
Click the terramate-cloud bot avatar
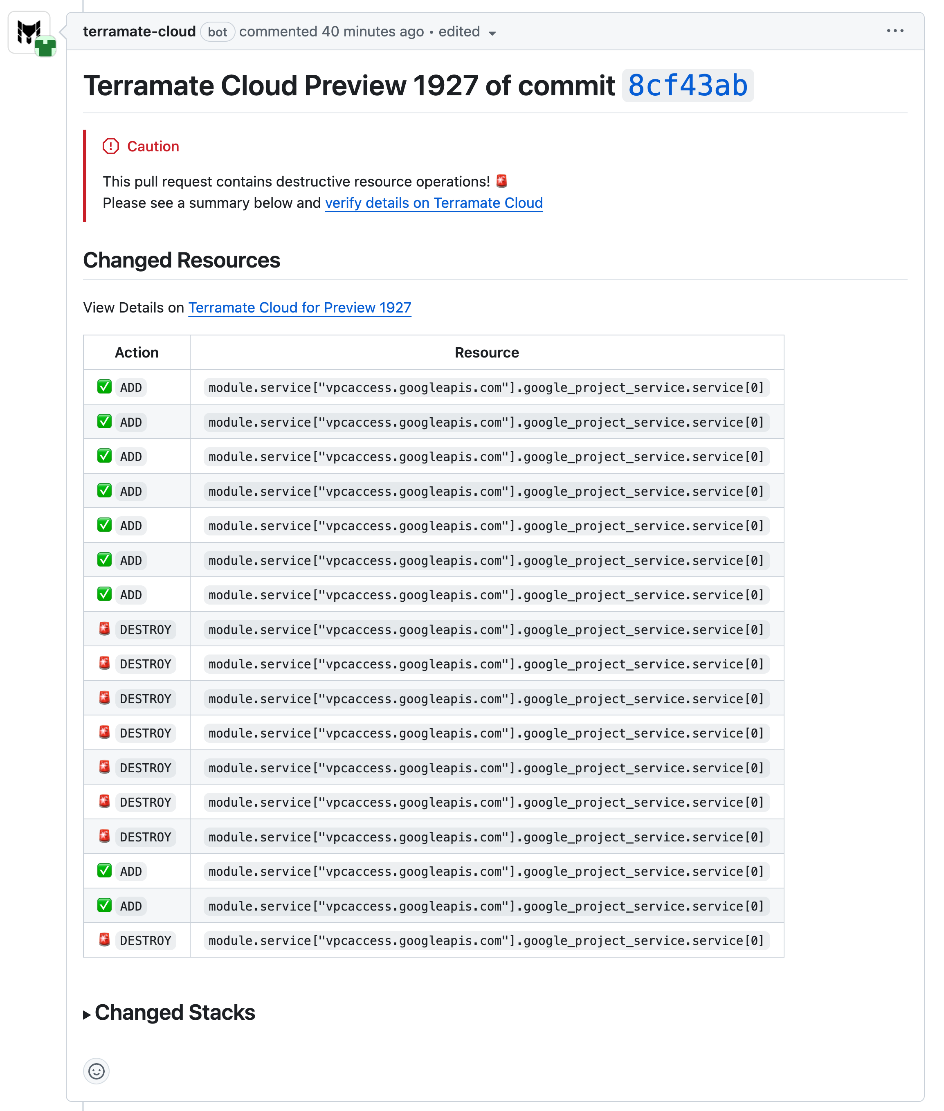[x=29, y=33]
